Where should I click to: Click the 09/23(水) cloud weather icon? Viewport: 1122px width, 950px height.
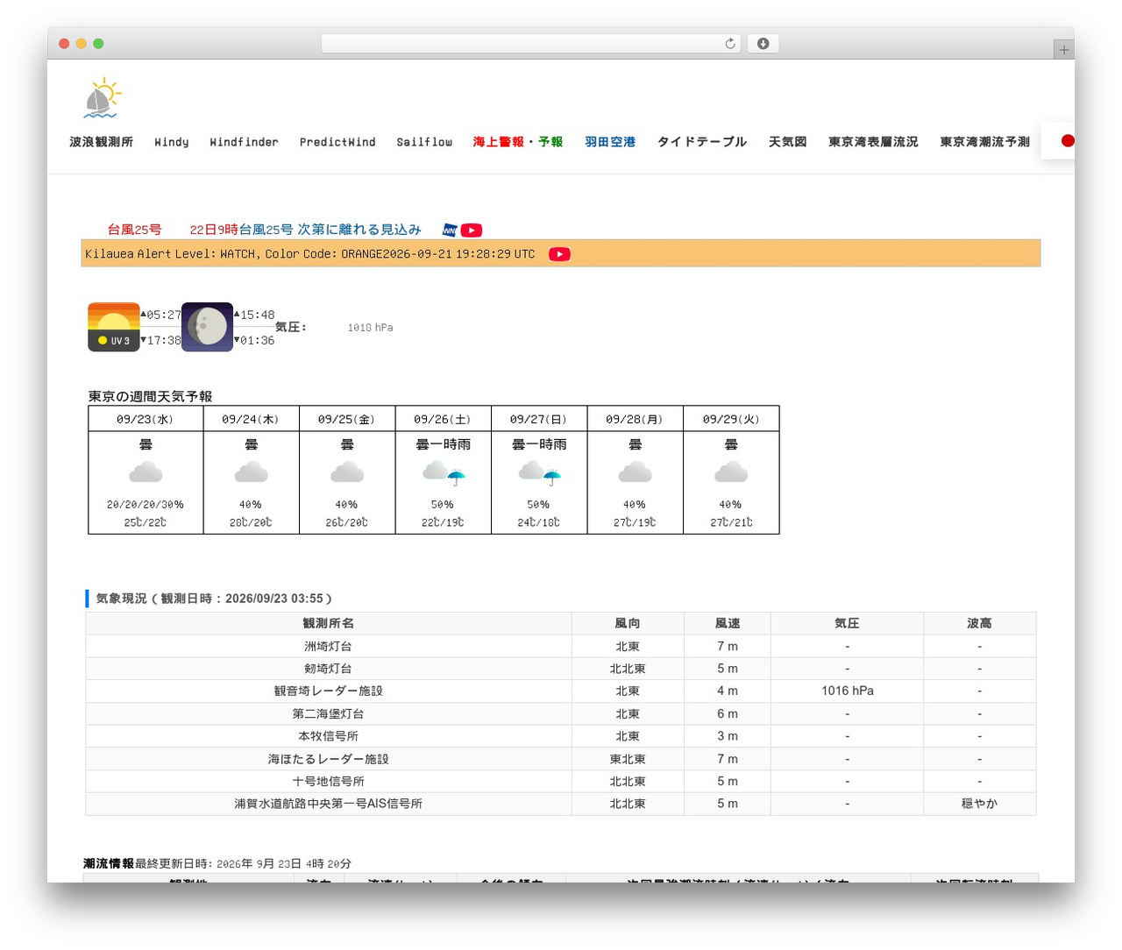click(x=146, y=473)
